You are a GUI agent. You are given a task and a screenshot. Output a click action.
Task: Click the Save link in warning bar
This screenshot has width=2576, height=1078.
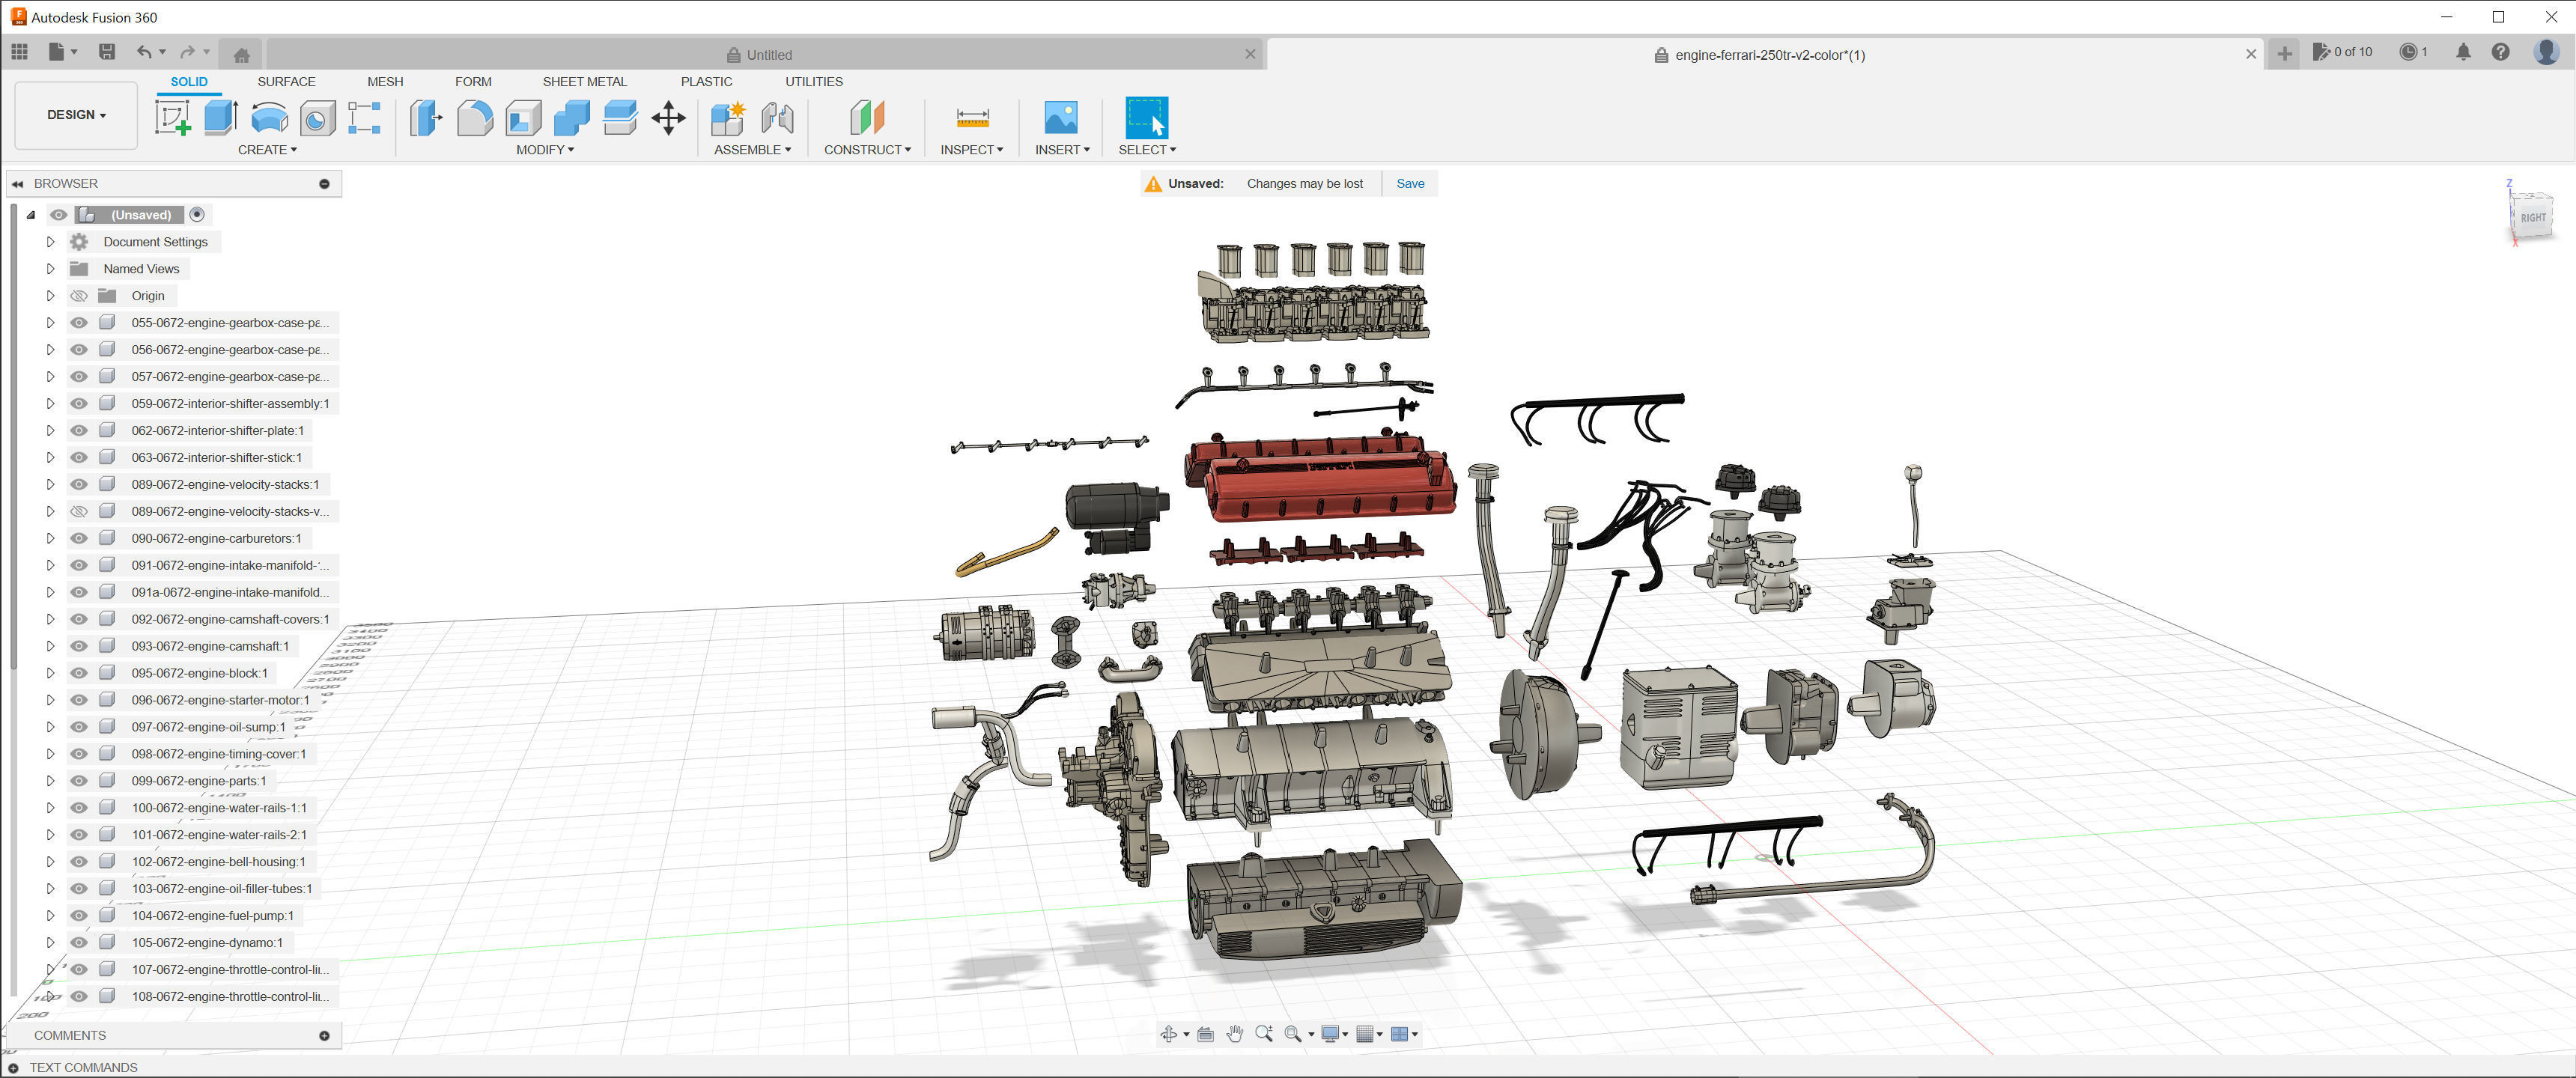point(1410,184)
